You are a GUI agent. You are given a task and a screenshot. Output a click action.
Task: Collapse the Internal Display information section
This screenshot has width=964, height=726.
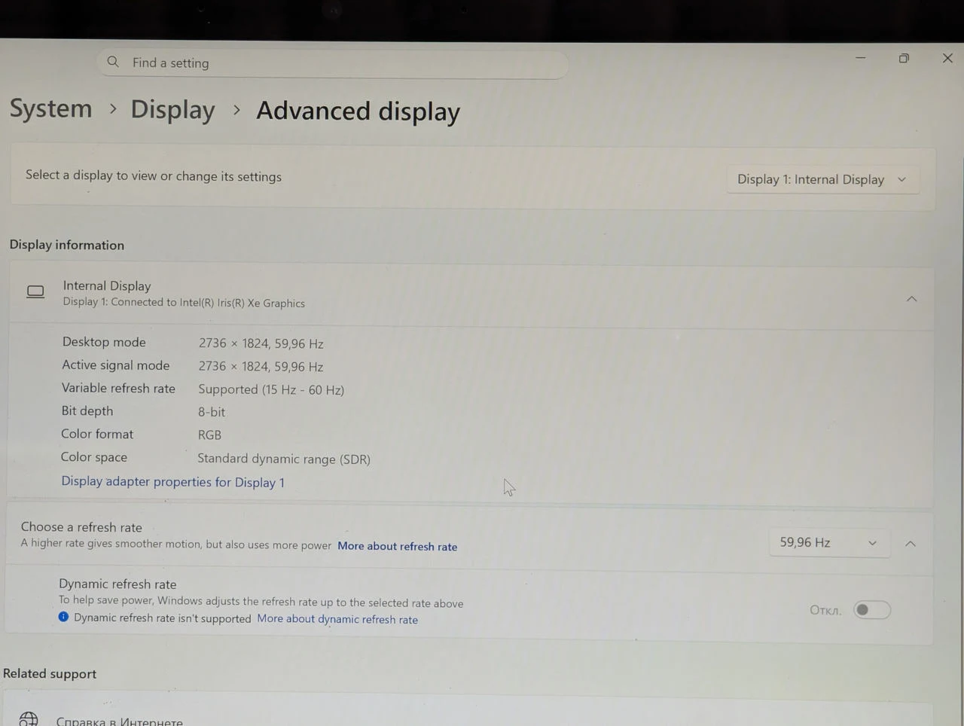tap(911, 299)
